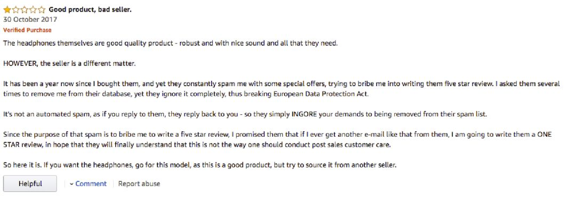Click the paragraph starting 'The headphones themselves'
Screen dimensions: 576x201
click(x=170, y=43)
